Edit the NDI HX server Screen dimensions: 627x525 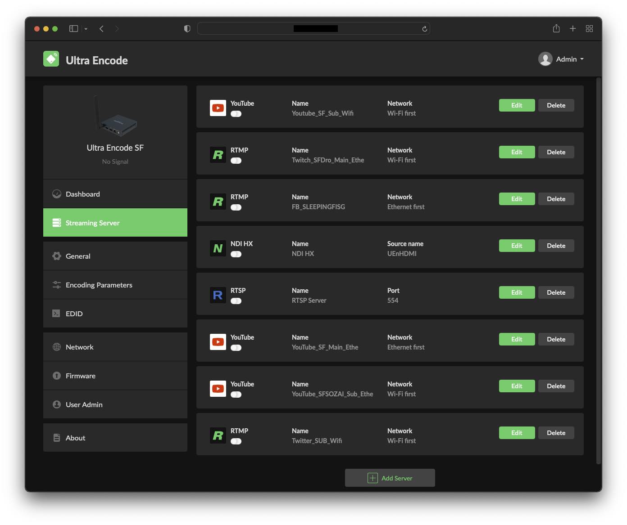click(x=517, y=246)
